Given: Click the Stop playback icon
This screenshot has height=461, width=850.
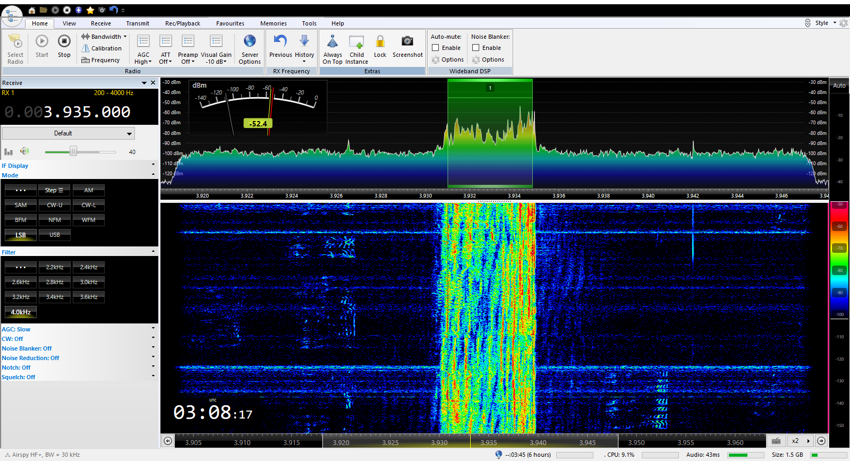Looking at the screenshot, I should (64, 41).
